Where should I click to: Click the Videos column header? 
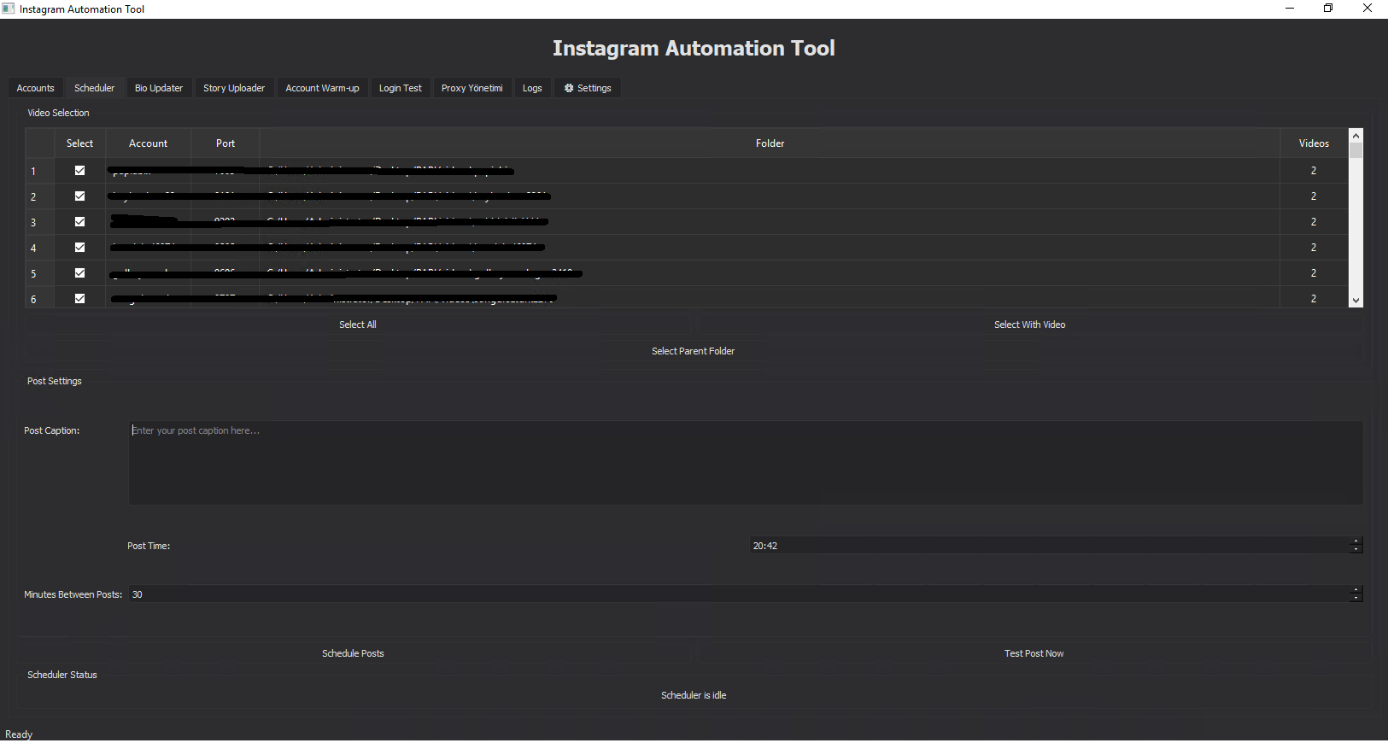click(1314, 143)
